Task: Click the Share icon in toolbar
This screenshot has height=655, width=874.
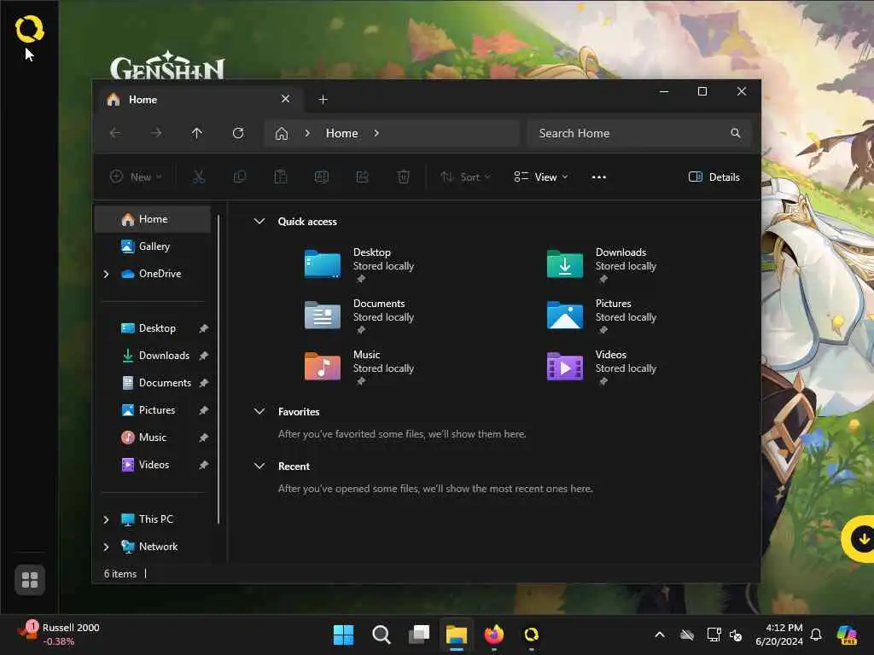Action: 362,177
